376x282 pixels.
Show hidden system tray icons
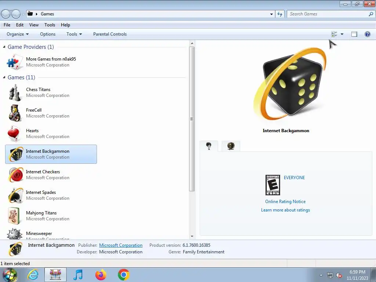click(321, 275)
